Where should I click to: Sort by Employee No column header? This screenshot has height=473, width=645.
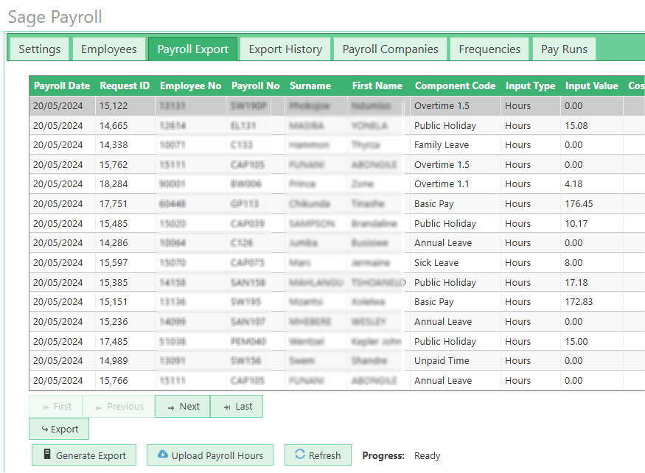pyautogui.click(x=190, y=86)
